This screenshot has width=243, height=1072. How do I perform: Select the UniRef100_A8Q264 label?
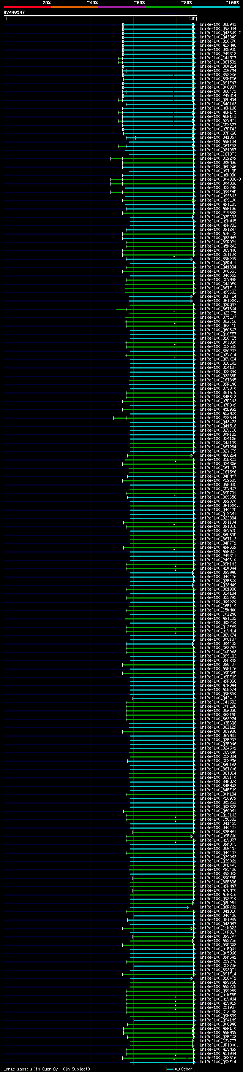[x=218, y=455]
